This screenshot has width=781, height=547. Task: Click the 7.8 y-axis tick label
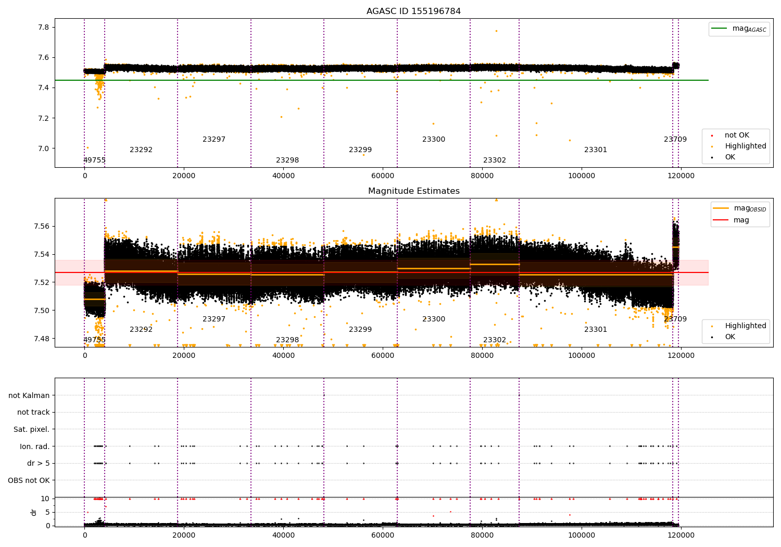click(x=45, y=28)
